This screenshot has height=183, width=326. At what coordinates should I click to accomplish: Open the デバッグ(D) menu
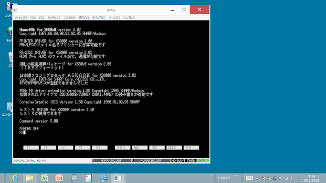click(x=98, y=18)
